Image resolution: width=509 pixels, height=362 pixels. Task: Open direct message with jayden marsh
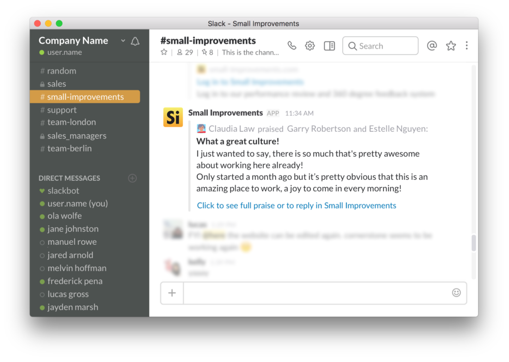(69, 307)
